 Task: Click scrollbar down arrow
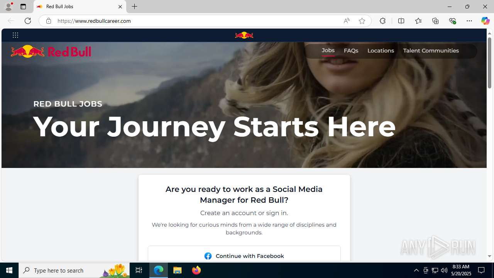(489, 256)
